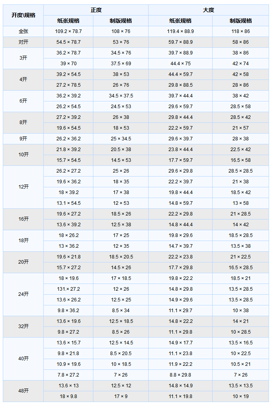The height and width of the screenshot is (406, 271).
Task: Select the 119.4 × 88.9 cell
Action: point(180,31)
